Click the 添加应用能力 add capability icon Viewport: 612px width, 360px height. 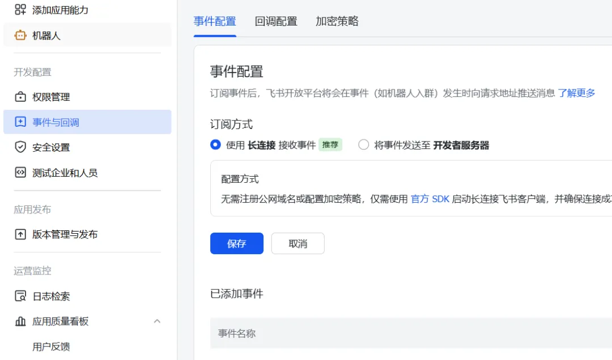pyautogui.click(x=20, y=9)
